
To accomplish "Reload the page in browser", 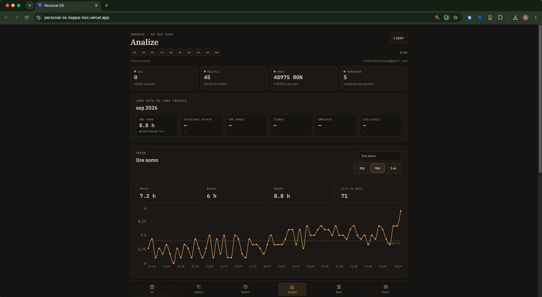I will [27, 18].
